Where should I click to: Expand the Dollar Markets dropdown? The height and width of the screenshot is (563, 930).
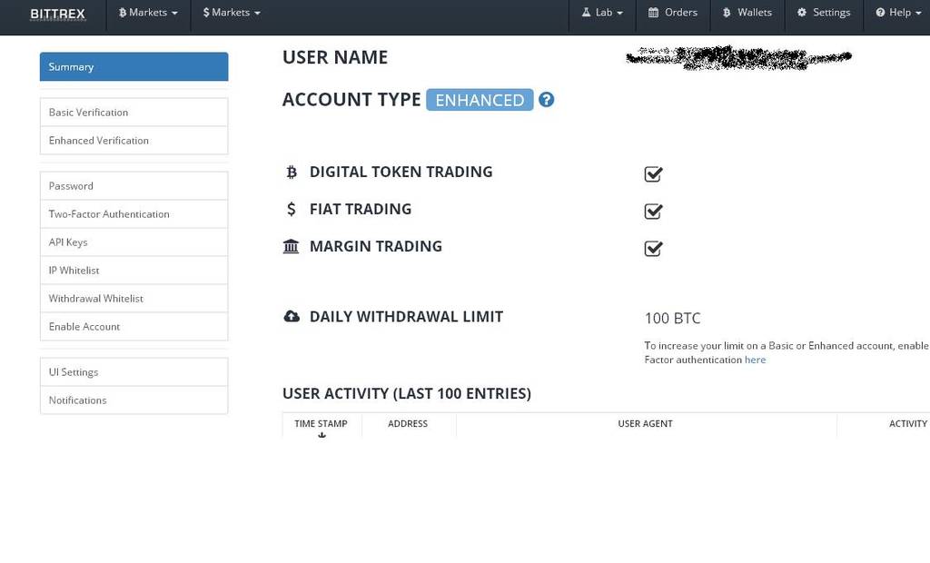(232, 13)
